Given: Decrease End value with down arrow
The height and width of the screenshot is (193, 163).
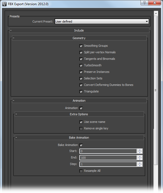Looking at the screenshot, I should (140, 159).
